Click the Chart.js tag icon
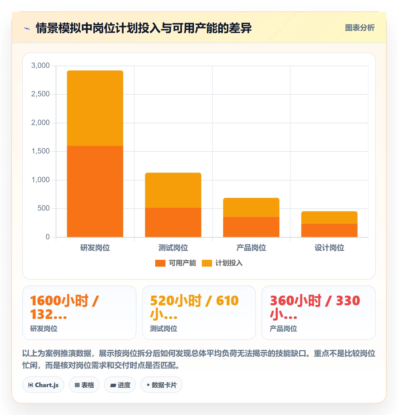This screenshot has width=398, height=415. (x=31, y=385)
